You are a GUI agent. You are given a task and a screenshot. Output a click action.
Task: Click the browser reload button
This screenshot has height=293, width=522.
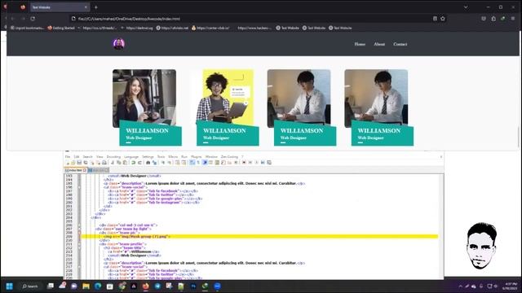click(33, 19)
